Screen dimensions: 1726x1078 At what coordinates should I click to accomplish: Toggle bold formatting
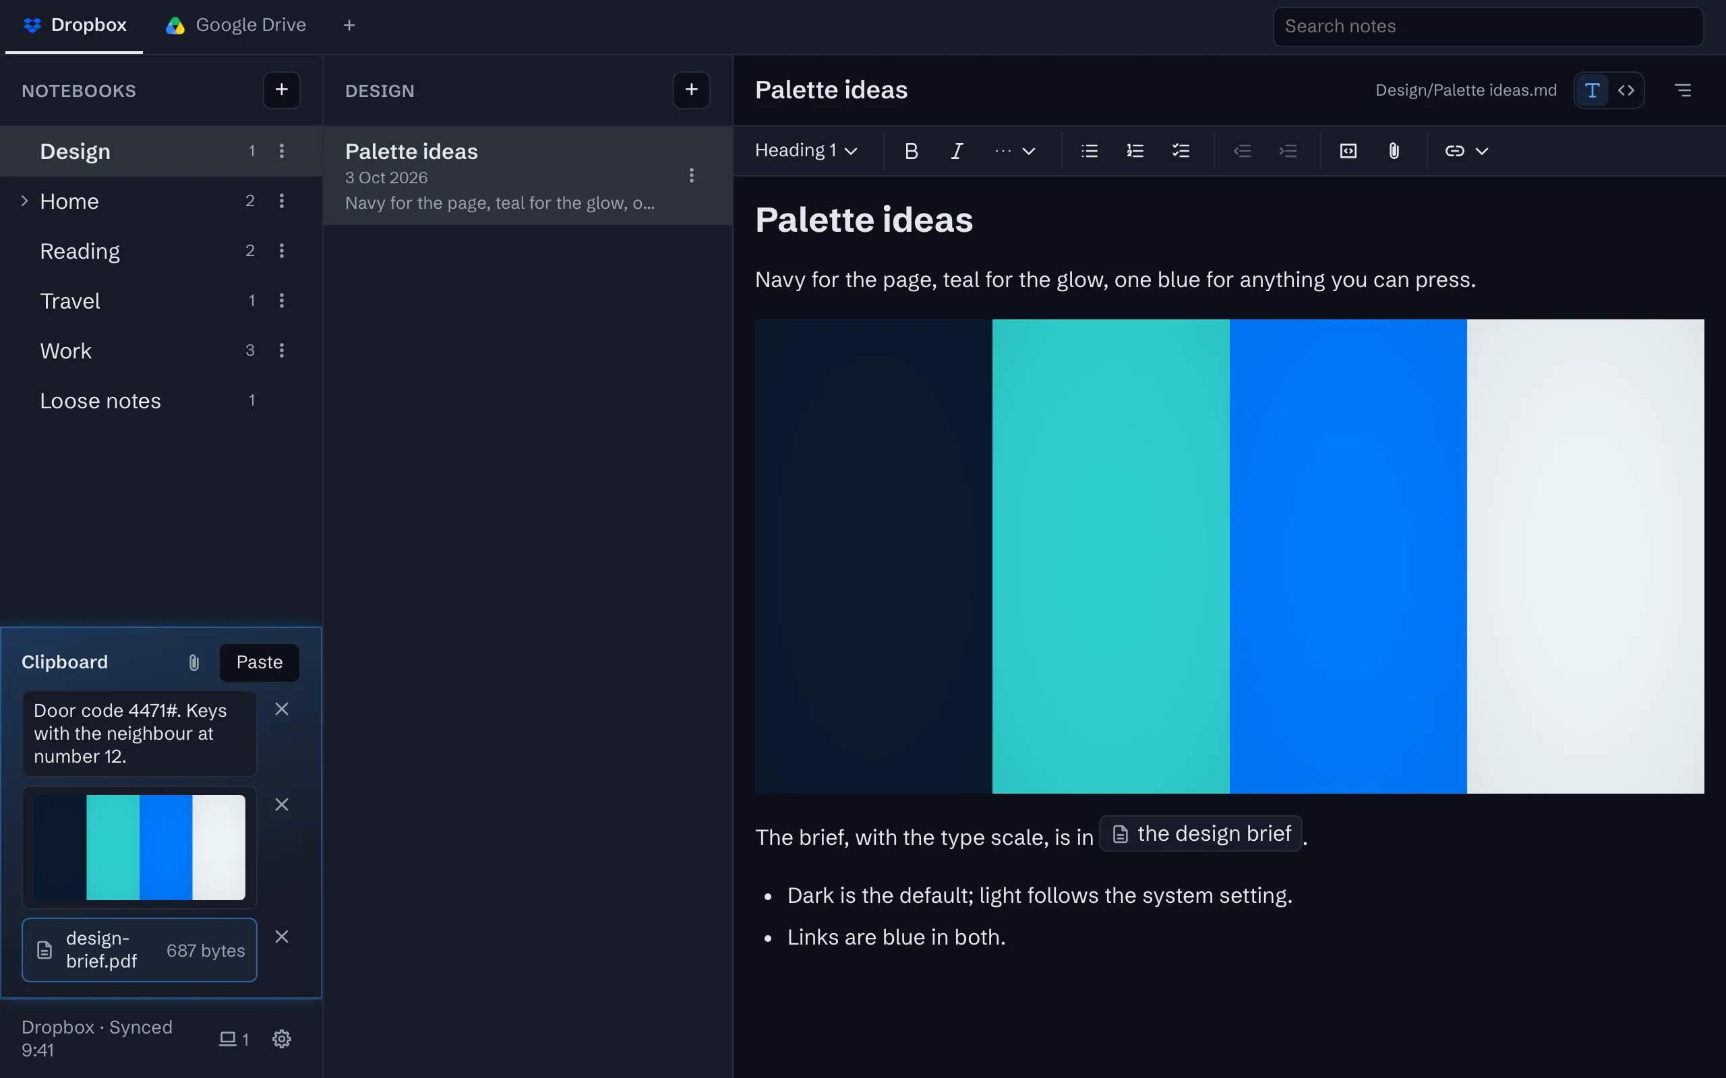[911, 151]
